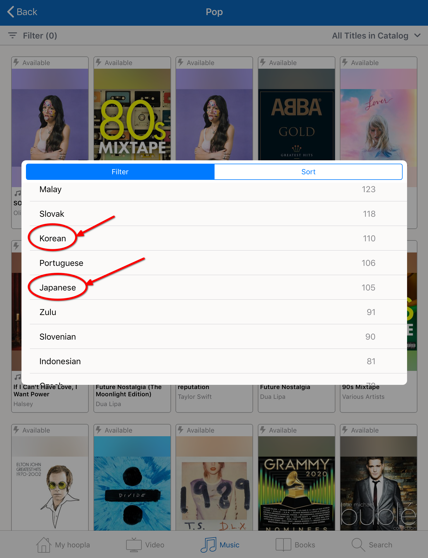Screen dimensions: 428x558
Task: Tap the Back chevron icon
Action: click(x=11, y=12)
